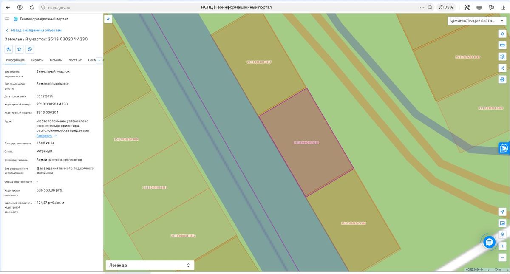Show the parcel on the map

point(8,49)
